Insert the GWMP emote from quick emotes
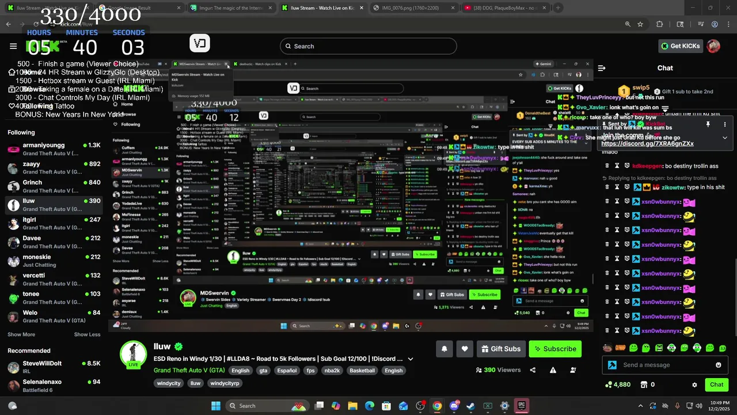 click(620, 348)
